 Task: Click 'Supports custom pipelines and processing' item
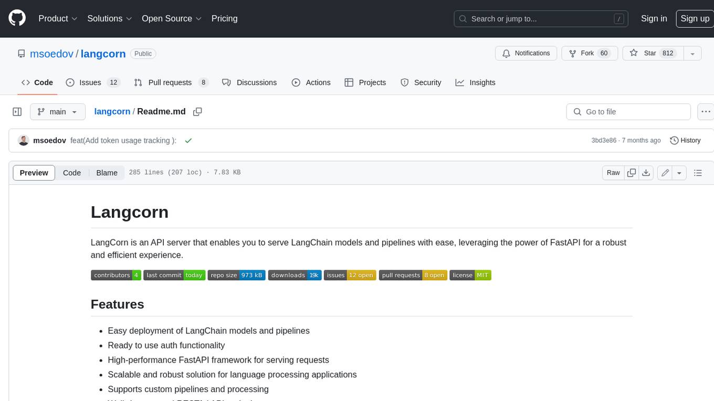pos(188,389)
